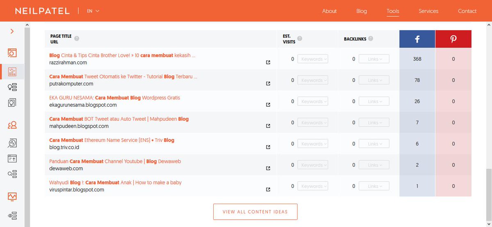Expand Links dropdown for putrakomputer.com
This screenshot has width=492, height=227.
[x=374, y=80]
